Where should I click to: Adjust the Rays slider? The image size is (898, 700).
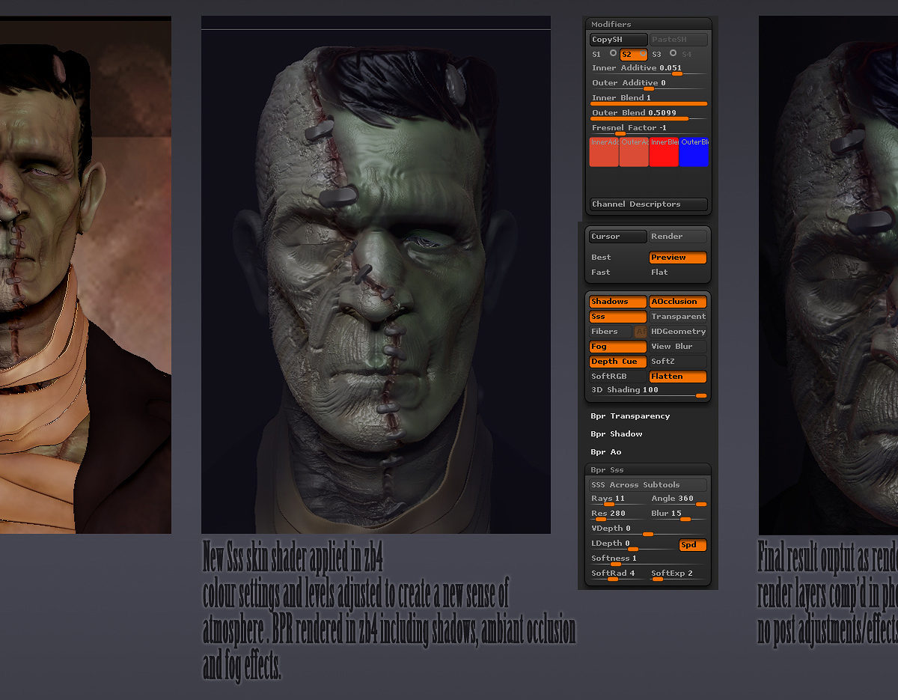coord(618,500)
